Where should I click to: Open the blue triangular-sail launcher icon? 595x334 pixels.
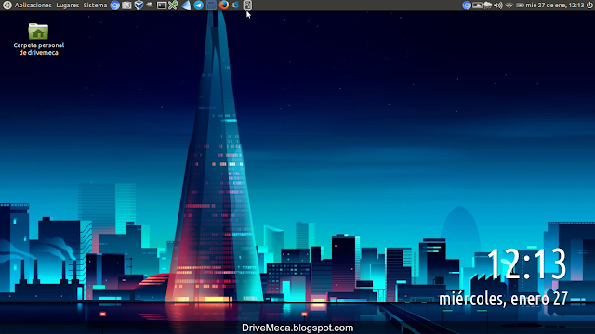click(186, 6)
